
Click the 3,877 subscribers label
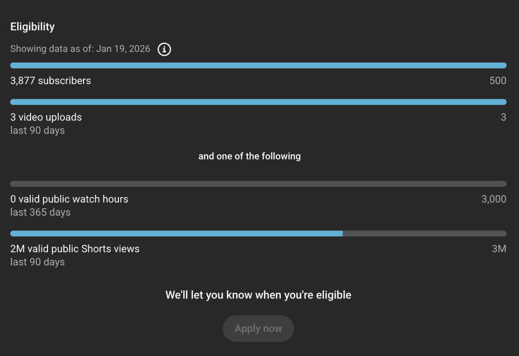coord(51,81)
